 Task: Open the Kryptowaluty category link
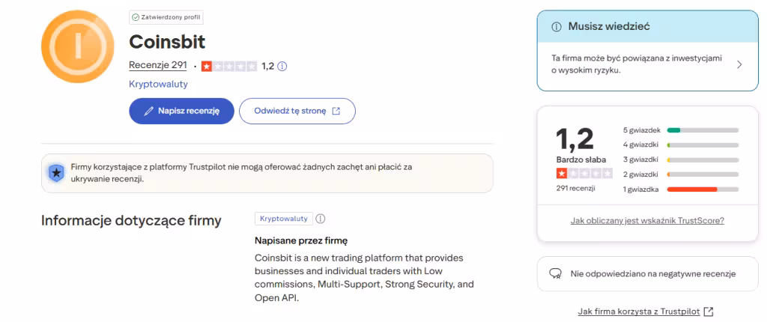click(x=158, y=84)
